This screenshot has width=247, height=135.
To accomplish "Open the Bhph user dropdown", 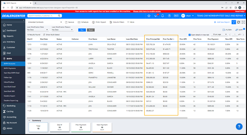I will tap(187, 16).
